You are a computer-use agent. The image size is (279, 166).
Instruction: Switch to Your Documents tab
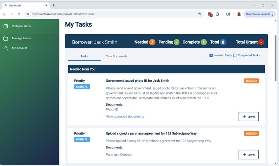[x=117, y=56]
